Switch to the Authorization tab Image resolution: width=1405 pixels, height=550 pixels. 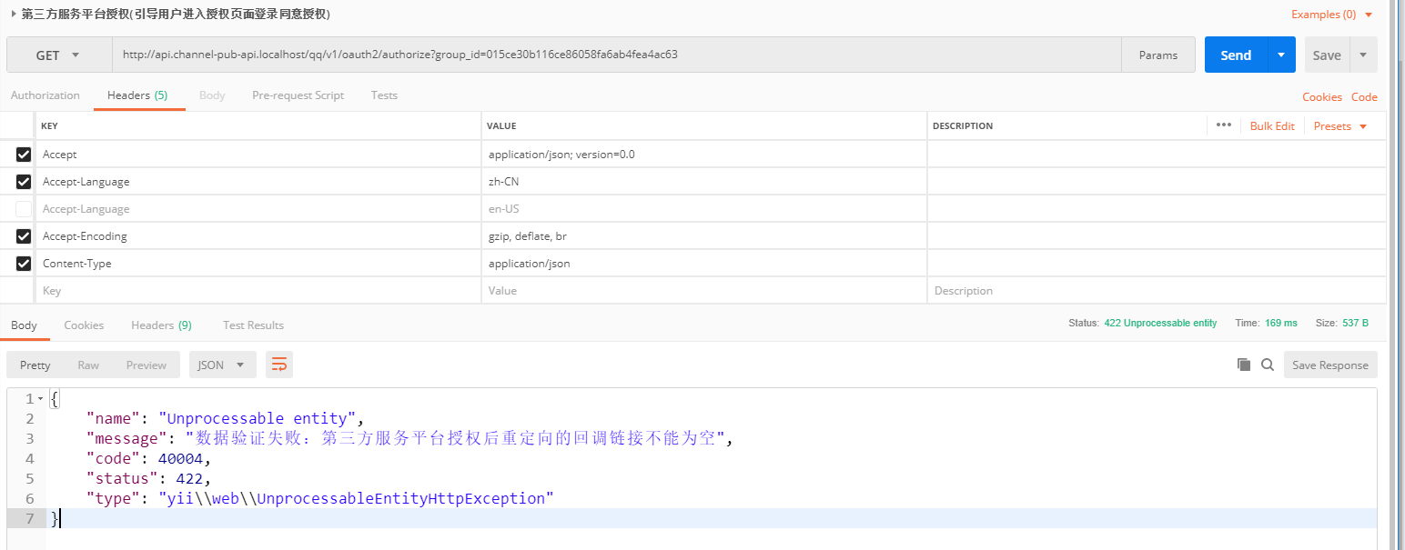[x=45, y=95]
